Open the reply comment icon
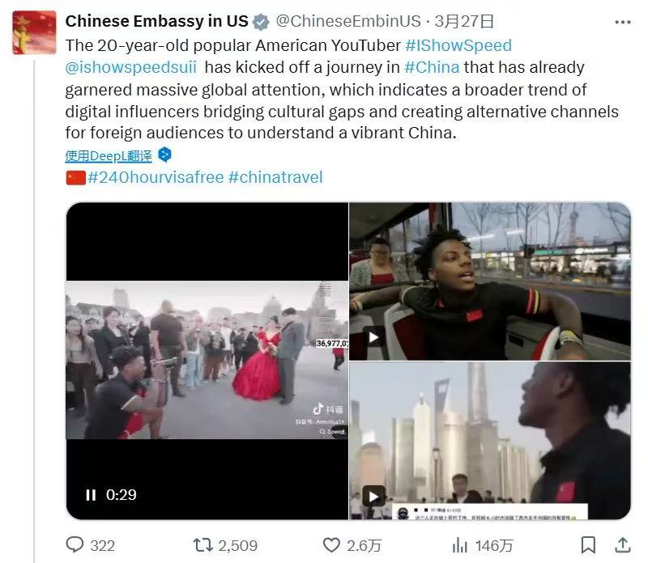This screenshot has height=563, width=648. tap(75, 544)
